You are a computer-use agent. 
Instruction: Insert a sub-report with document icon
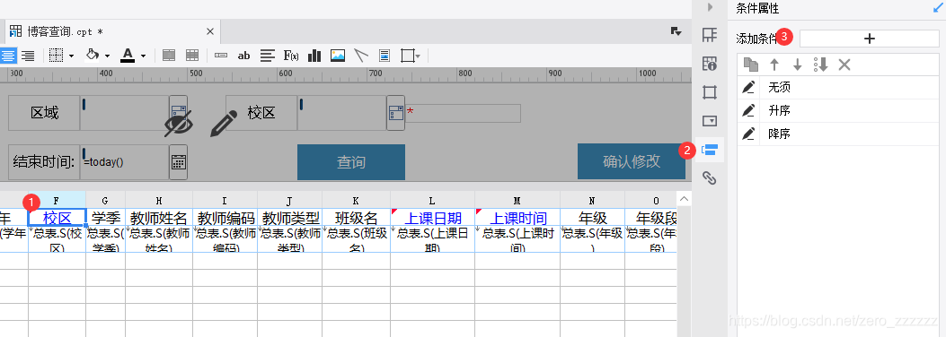pyautogui.click(x=384, y=56)
